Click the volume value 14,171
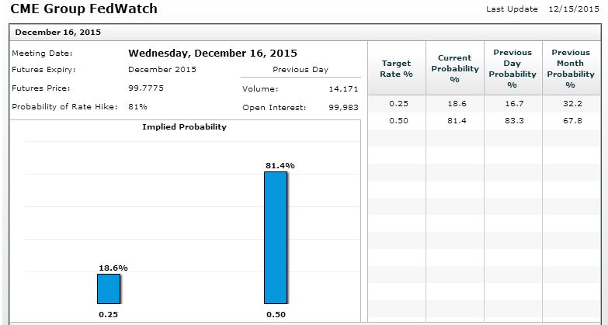Screen dimensions: 608x325 pos(343,88)
